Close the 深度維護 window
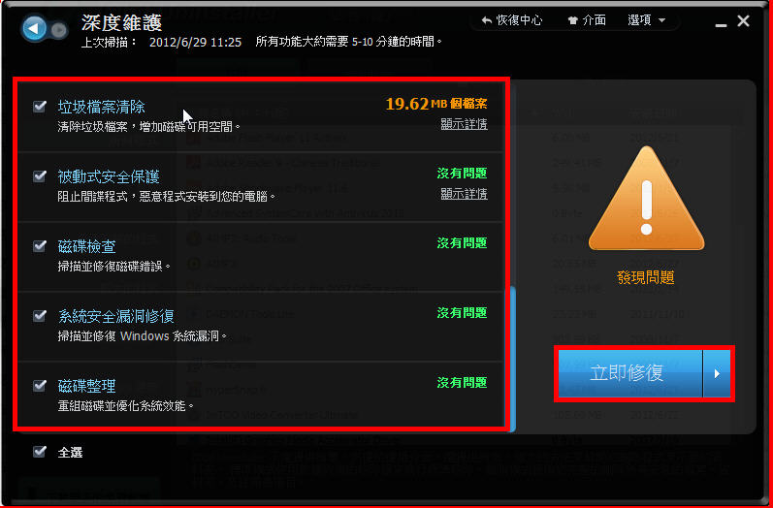The image size is (773, 508). pyautogui.click(x=744, y=20)
